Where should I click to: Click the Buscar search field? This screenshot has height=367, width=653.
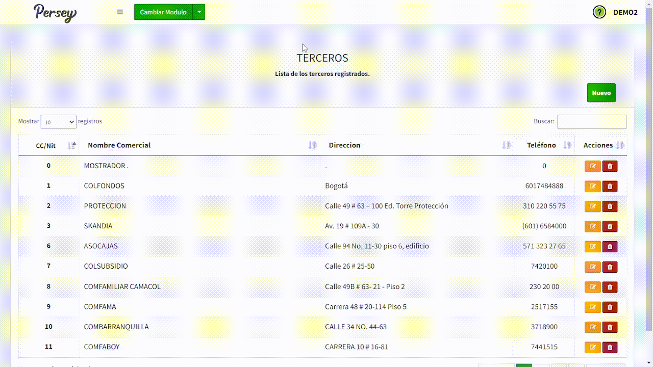tap(591, 122)
